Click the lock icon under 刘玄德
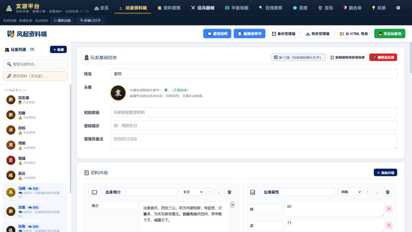 point(20,103)
